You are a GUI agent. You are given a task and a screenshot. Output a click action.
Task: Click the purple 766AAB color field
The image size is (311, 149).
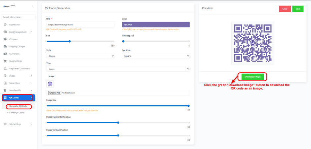155,25
